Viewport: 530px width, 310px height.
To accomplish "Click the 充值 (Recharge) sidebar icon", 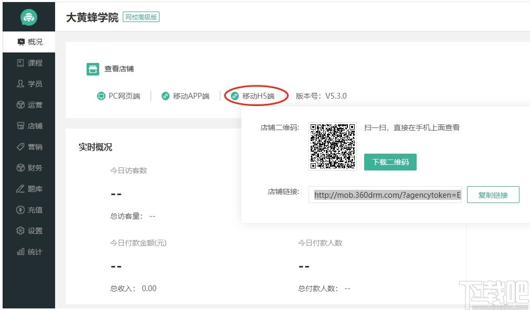I will [29, 209].
